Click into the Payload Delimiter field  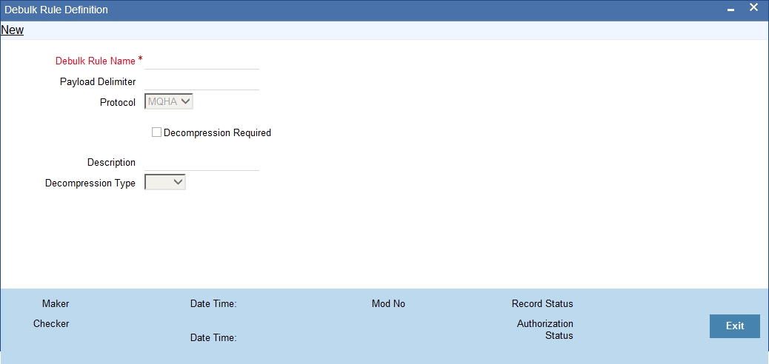(202, 82)
